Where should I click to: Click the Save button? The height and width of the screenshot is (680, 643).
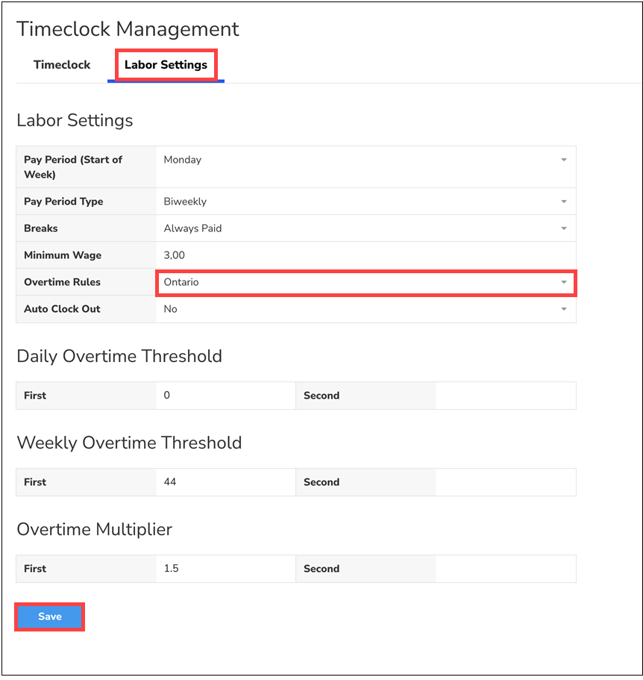pyautogui.click(x=49, y=617)
